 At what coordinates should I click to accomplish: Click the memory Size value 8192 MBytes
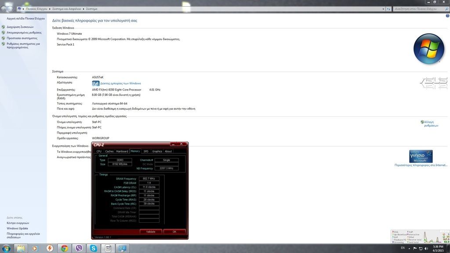120,164
